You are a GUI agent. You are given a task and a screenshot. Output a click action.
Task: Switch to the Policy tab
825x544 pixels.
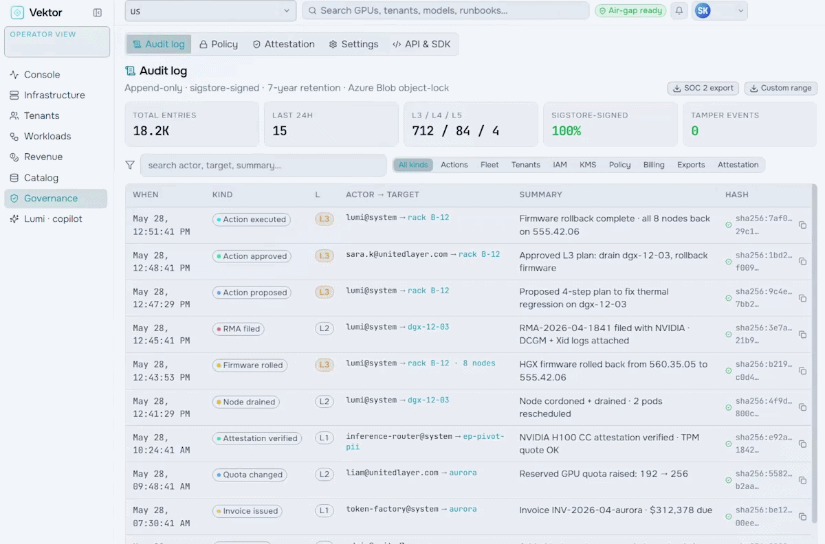point(219,44)
